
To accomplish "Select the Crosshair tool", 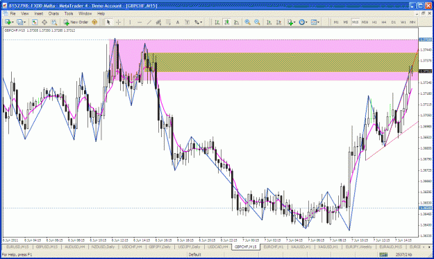I will click(119, 22).
